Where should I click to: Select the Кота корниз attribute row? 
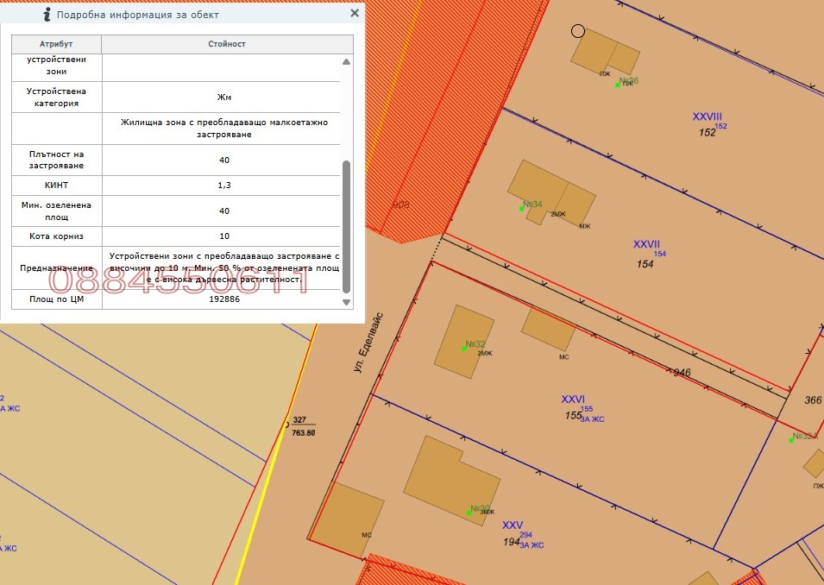pyautogui.click(x=173, y=236)
